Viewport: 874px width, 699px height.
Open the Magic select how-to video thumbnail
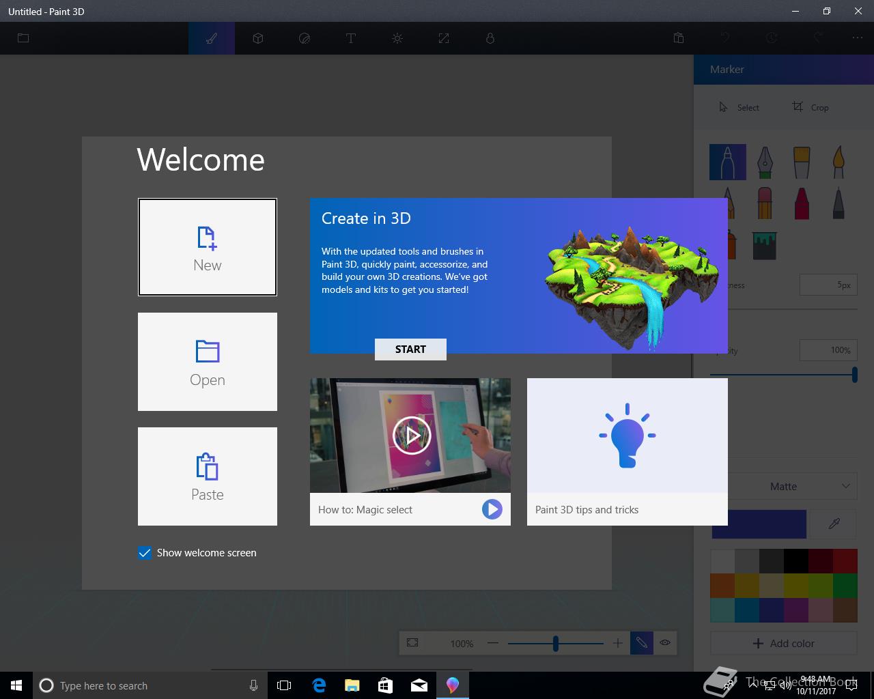[410, 436]
